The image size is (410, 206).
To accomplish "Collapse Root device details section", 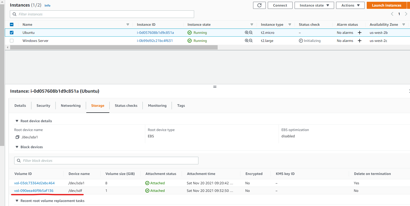I will coord(17,121).
